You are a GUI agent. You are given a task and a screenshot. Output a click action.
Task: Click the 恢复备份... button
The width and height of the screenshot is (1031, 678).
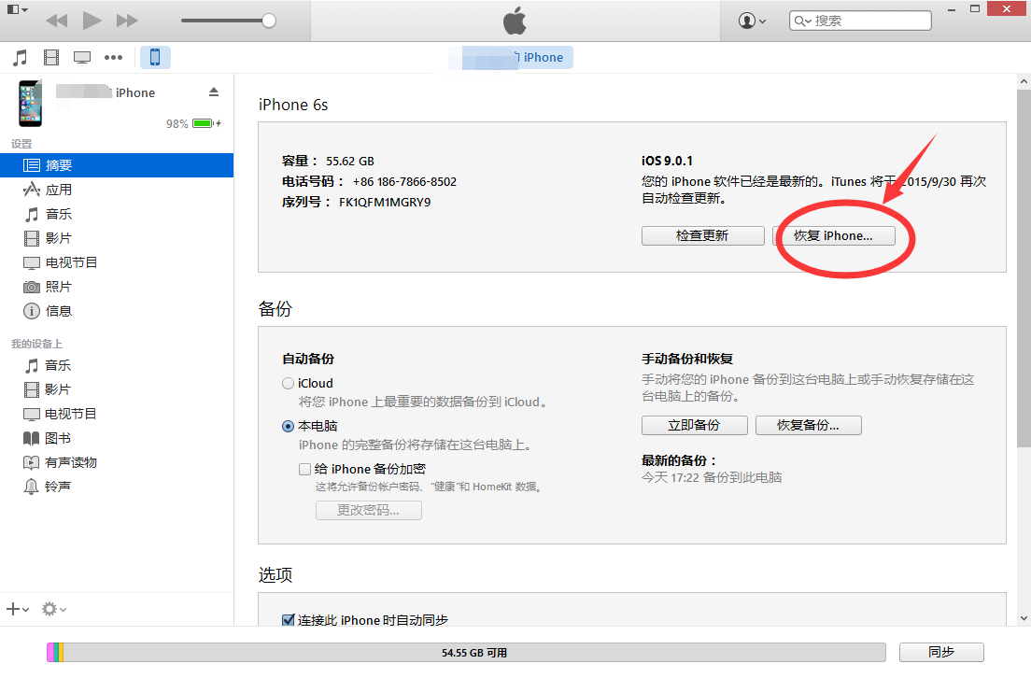(808, 426)
